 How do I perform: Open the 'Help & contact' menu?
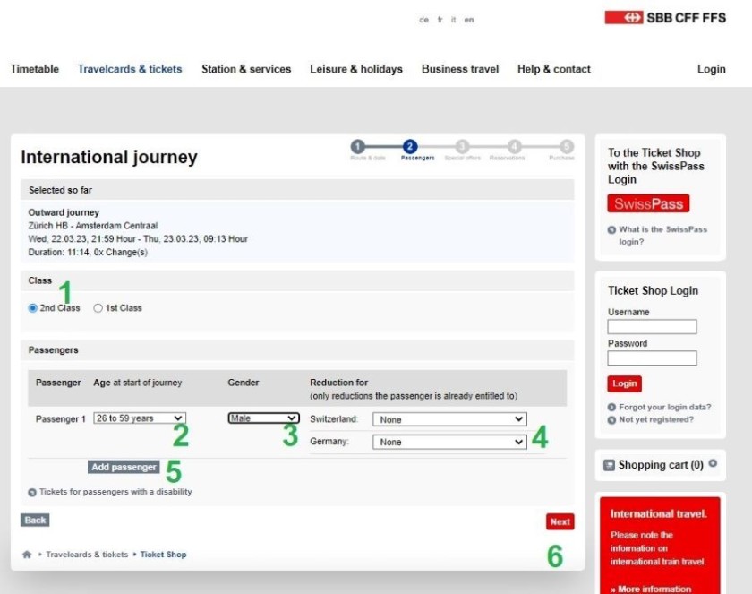point(553,69)
